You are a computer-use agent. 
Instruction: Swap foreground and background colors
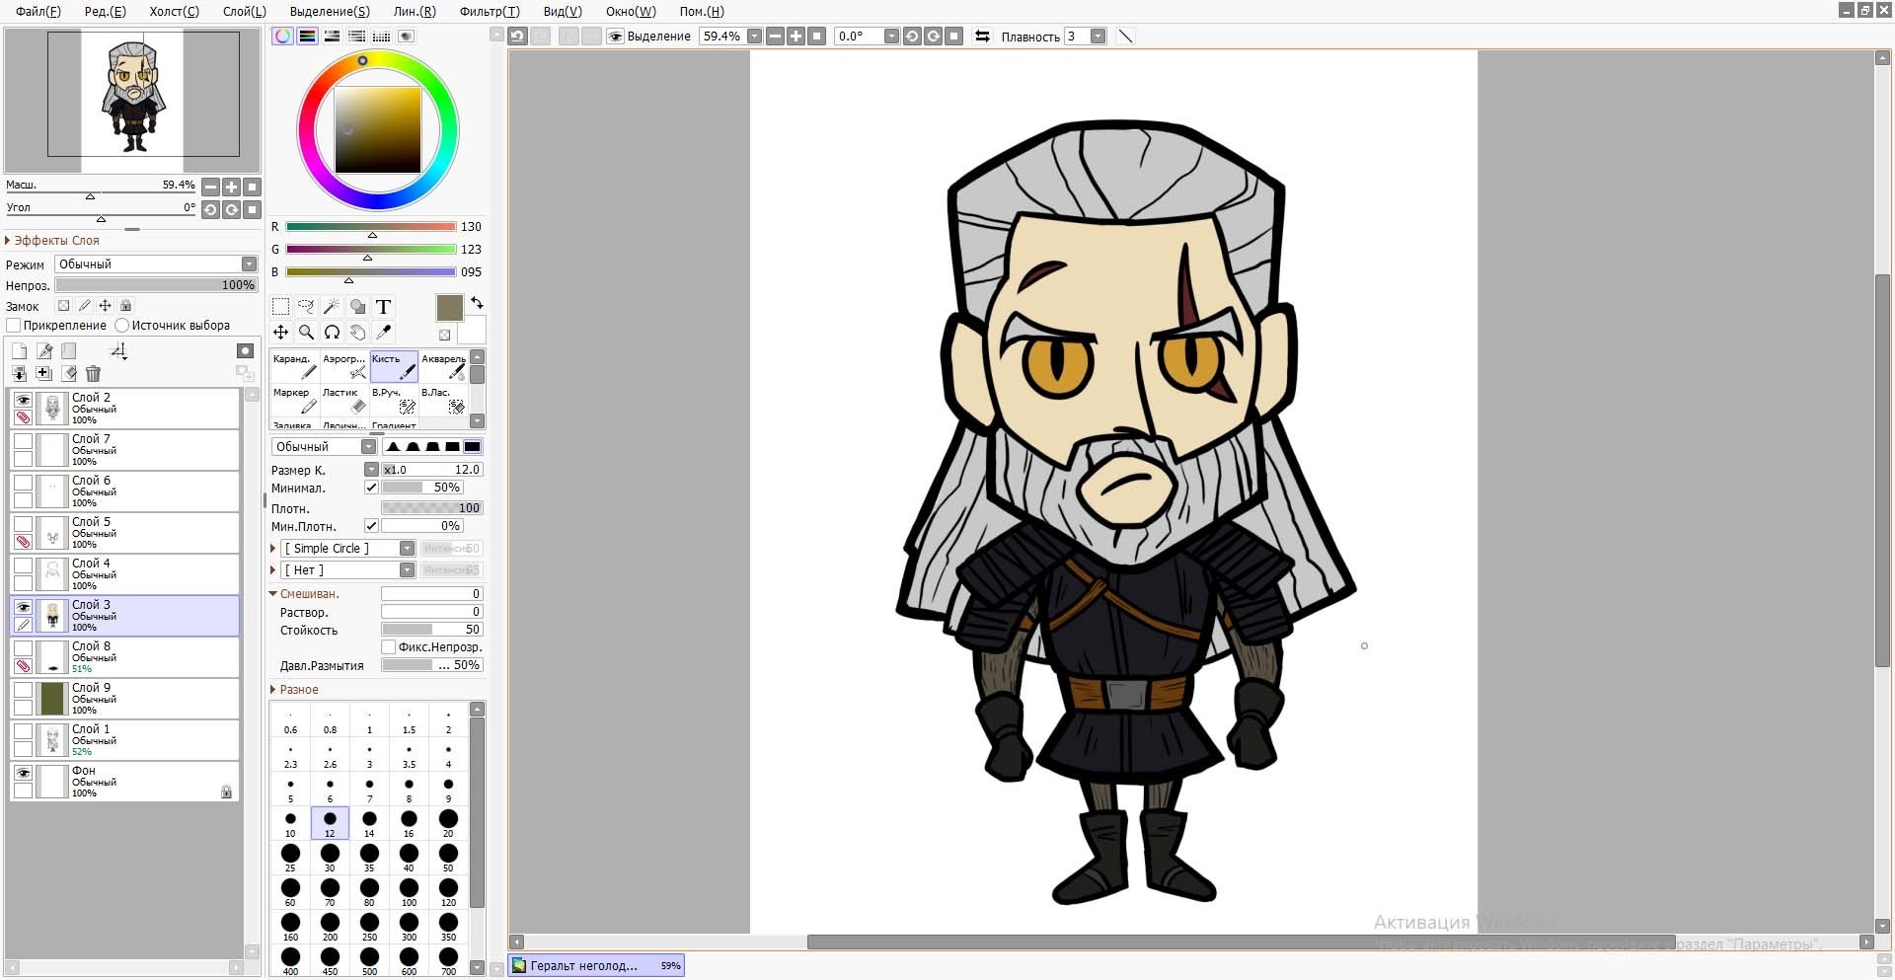click(477, 302)
